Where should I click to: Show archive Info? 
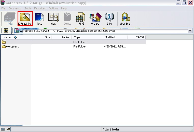(x=109, y=19)
